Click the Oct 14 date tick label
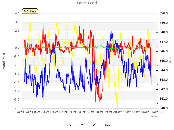 tap(58, 112)
